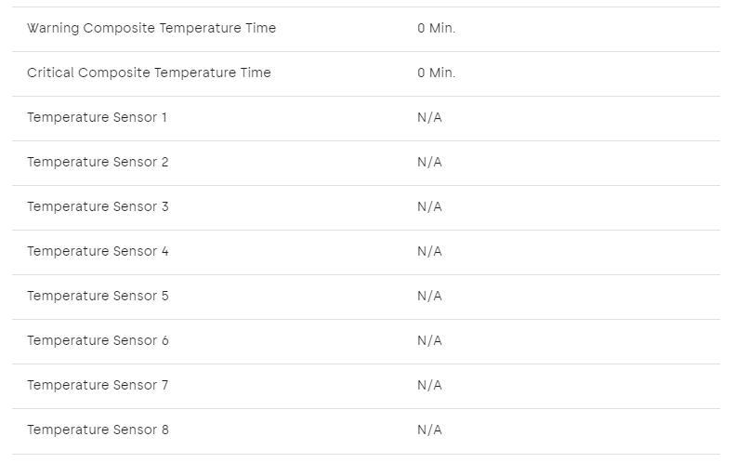Select the Temperature Sensor 3 row label
735x463 pixels.
tap(98, 207)
